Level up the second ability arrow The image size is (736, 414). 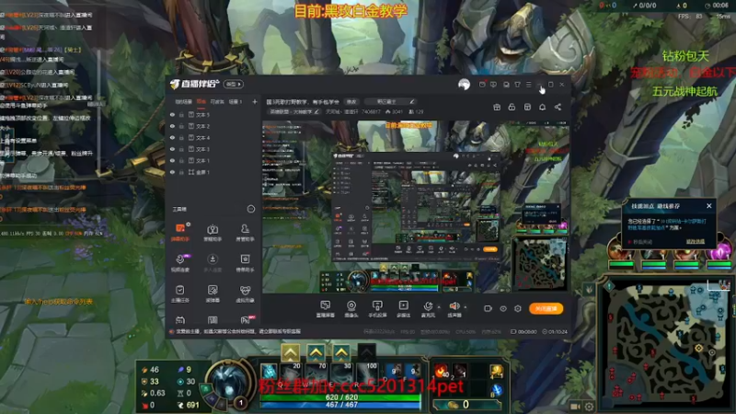click(x=316, y=352)
